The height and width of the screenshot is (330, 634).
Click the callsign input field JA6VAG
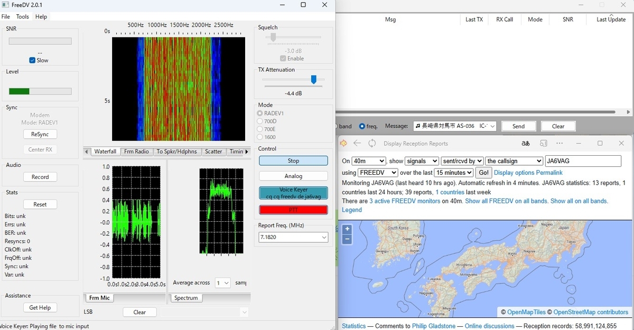click(583, 161)
